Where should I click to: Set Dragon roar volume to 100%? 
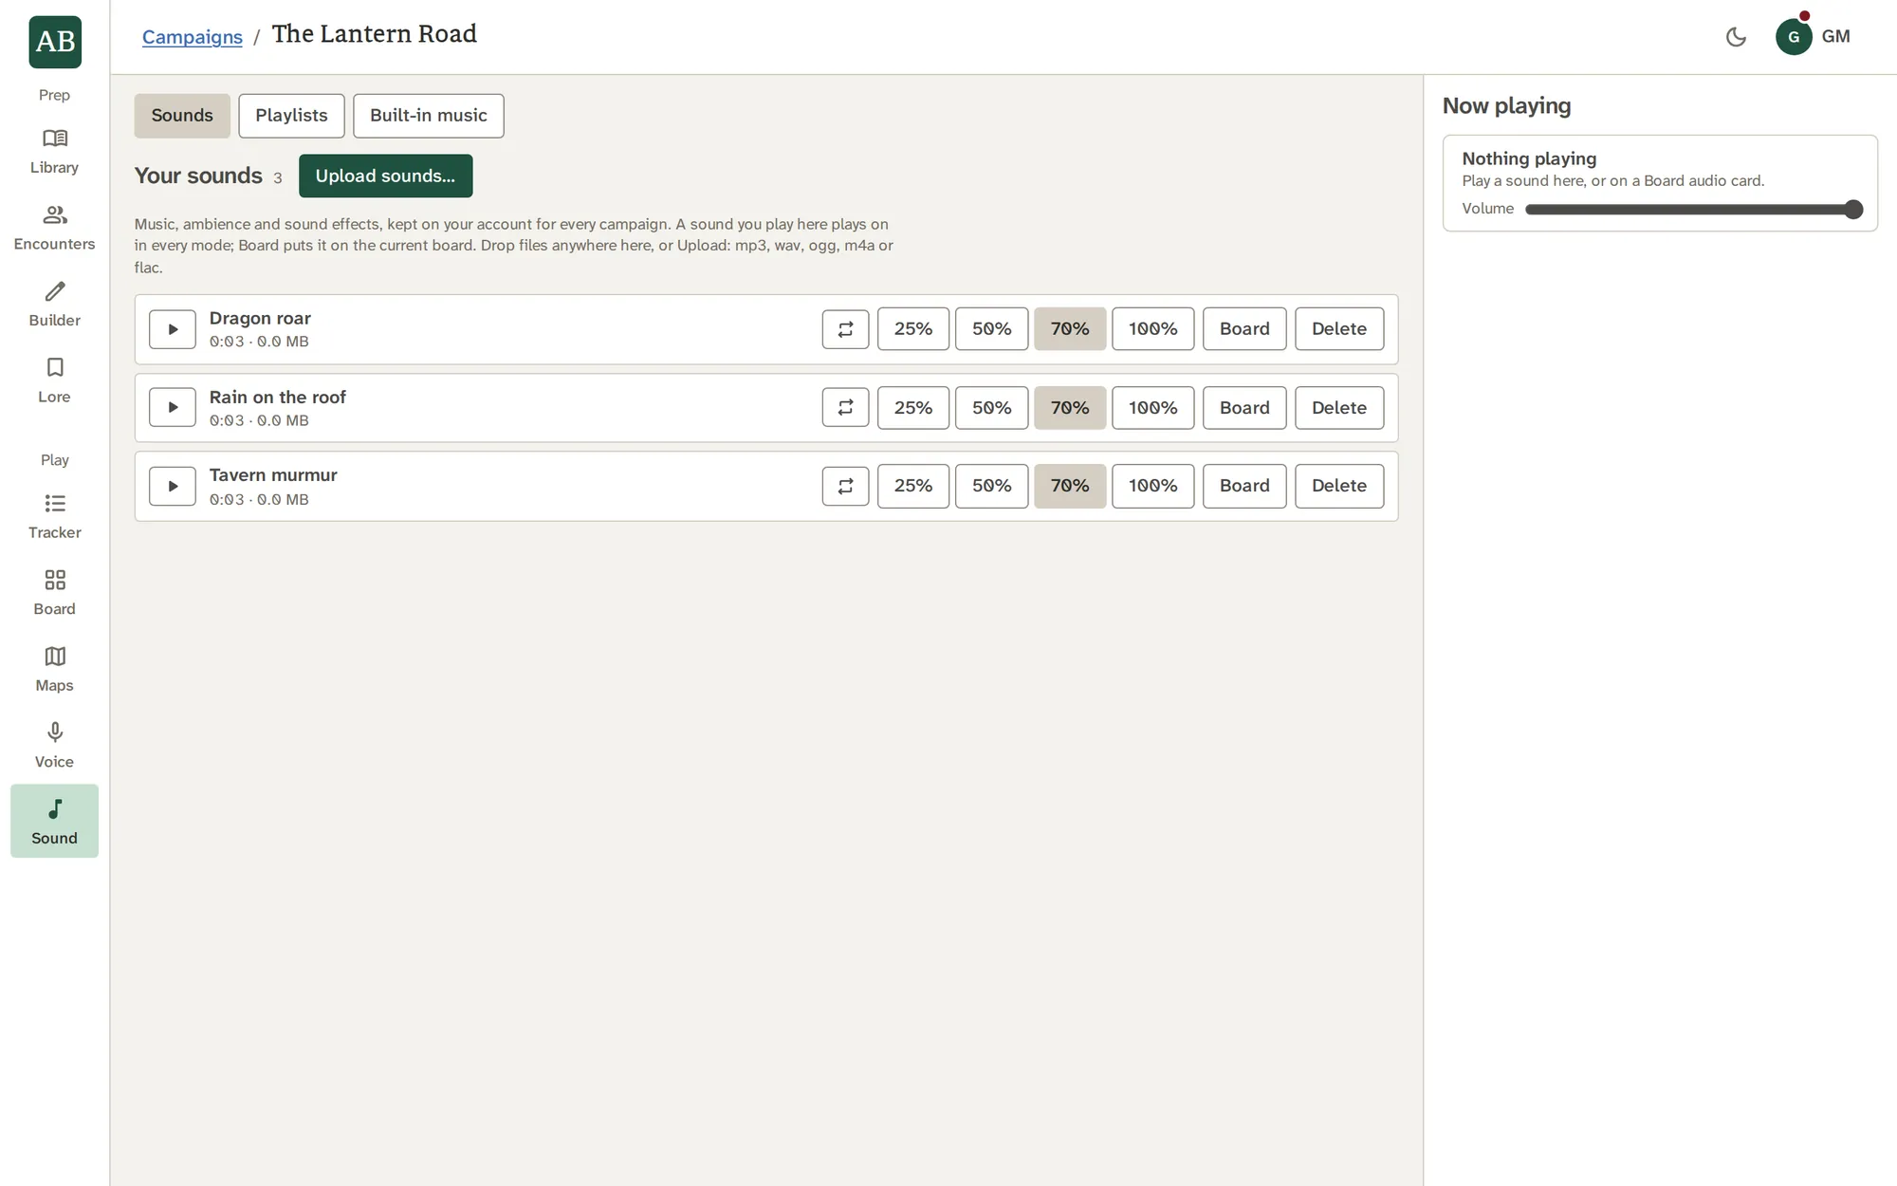[1152, 329]
